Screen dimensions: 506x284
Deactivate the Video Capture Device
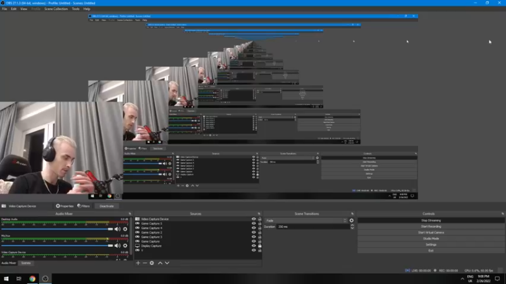[x=106, y=206]
